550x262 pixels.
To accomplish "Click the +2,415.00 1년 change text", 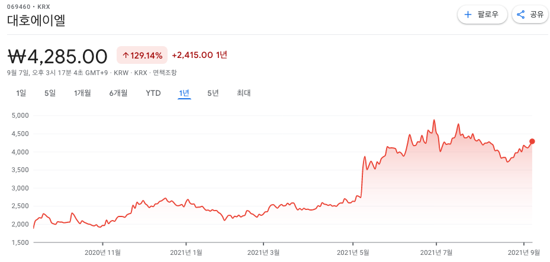I will click(200, 55).
